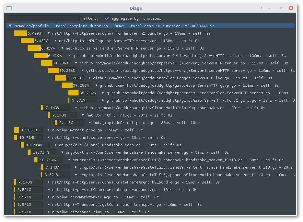Expand the persistConn writeLoop node

(x=49, y=190)
